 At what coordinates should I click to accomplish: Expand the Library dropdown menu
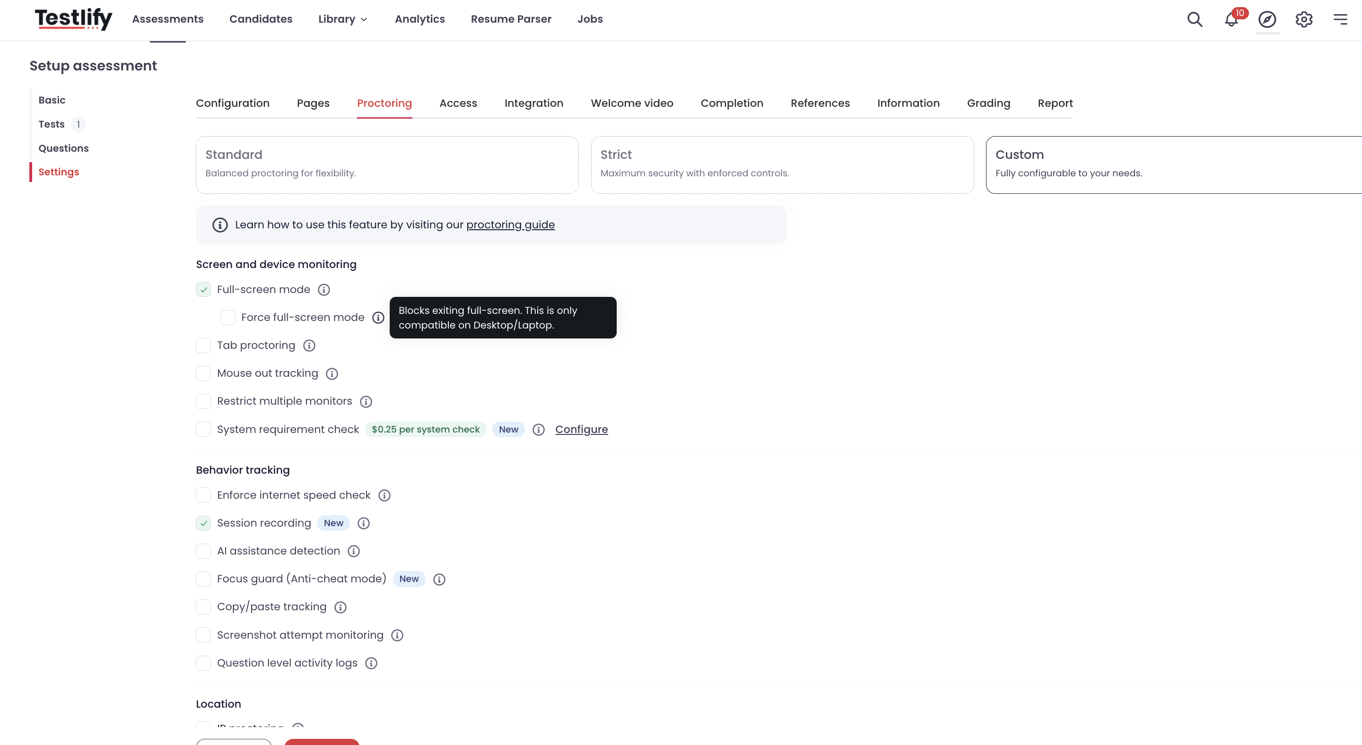[342, 19]
